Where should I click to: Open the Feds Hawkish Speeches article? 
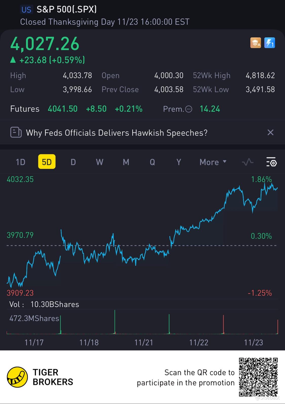(117, 133)
